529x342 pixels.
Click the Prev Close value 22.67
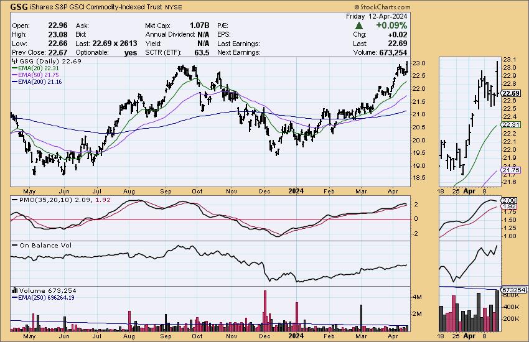pos(58,53)
